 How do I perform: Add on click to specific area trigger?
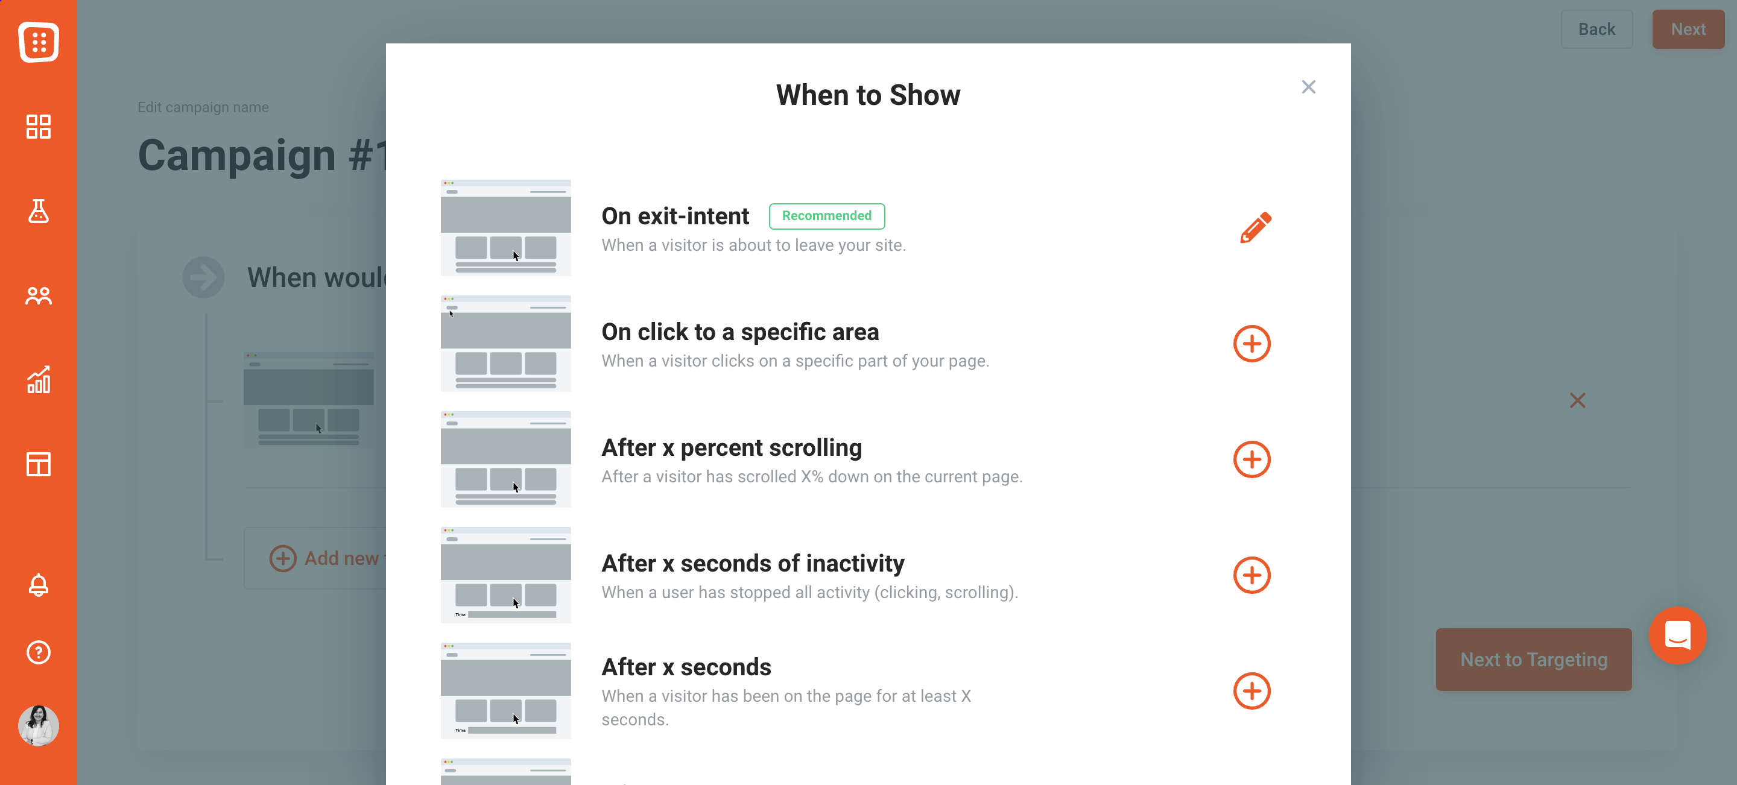click(1252, 343)
